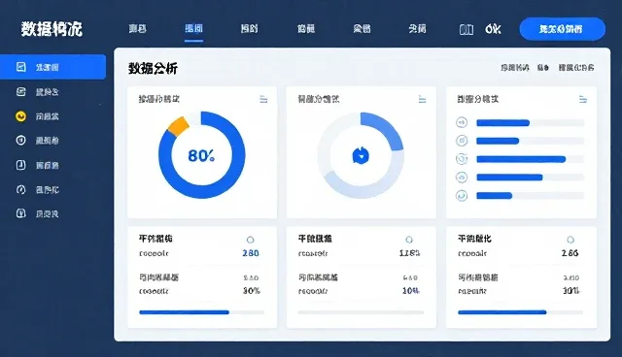Click the 数据分析 panel heading

(x=153, y=69)
